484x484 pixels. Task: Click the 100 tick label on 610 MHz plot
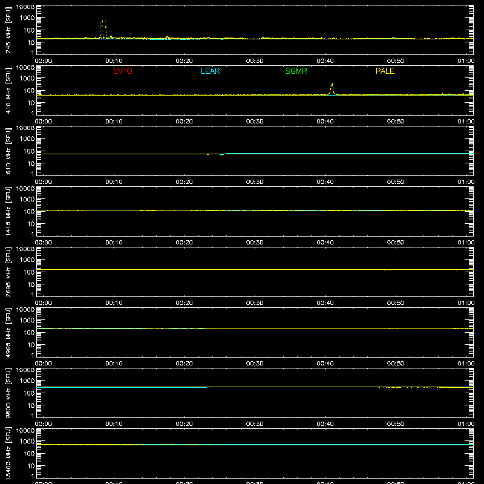[29, 151]
